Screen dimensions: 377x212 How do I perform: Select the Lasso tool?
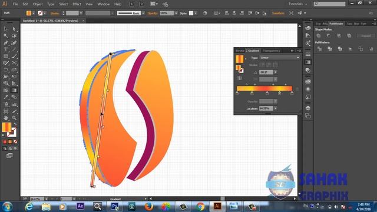tap(14, 36)
